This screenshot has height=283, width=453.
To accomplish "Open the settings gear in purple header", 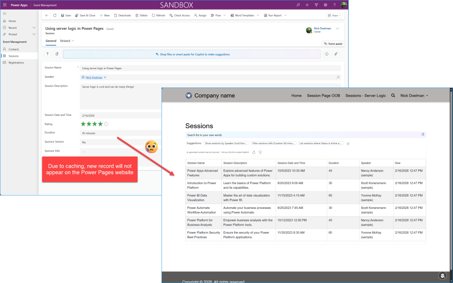I will (325, 5).
